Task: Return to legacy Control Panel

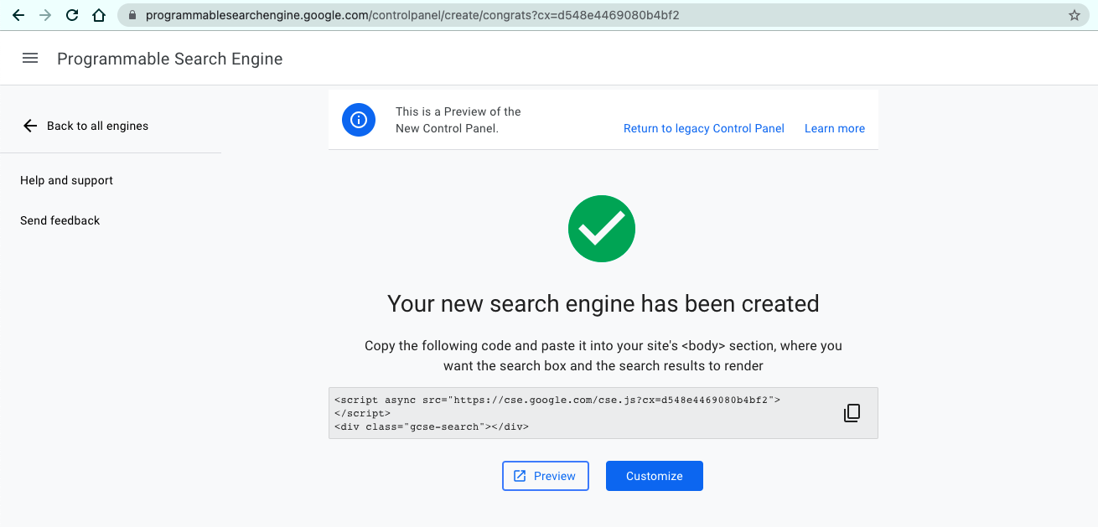Action: click(x=703, y=128)
